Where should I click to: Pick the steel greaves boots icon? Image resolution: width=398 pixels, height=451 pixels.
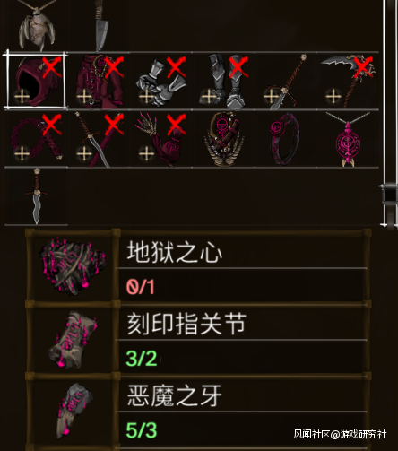point(222,81)
